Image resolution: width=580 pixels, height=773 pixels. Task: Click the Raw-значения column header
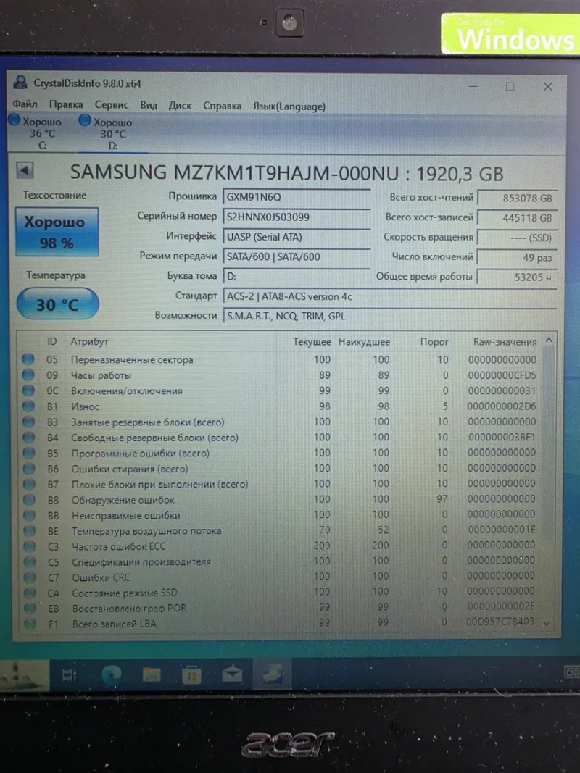[x=505, y=342]
